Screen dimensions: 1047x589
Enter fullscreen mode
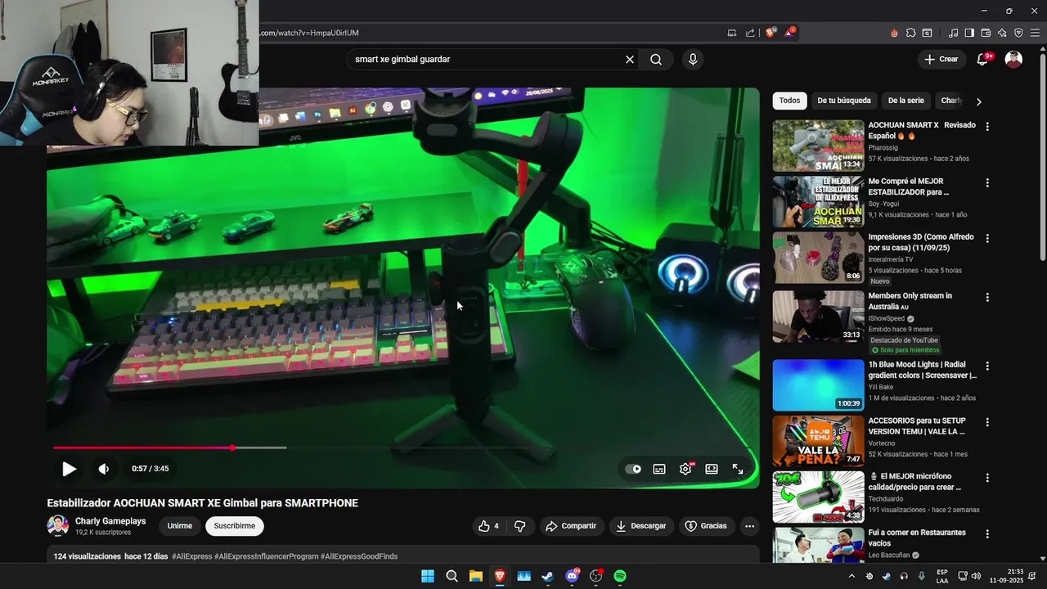[x=738, y=469]
